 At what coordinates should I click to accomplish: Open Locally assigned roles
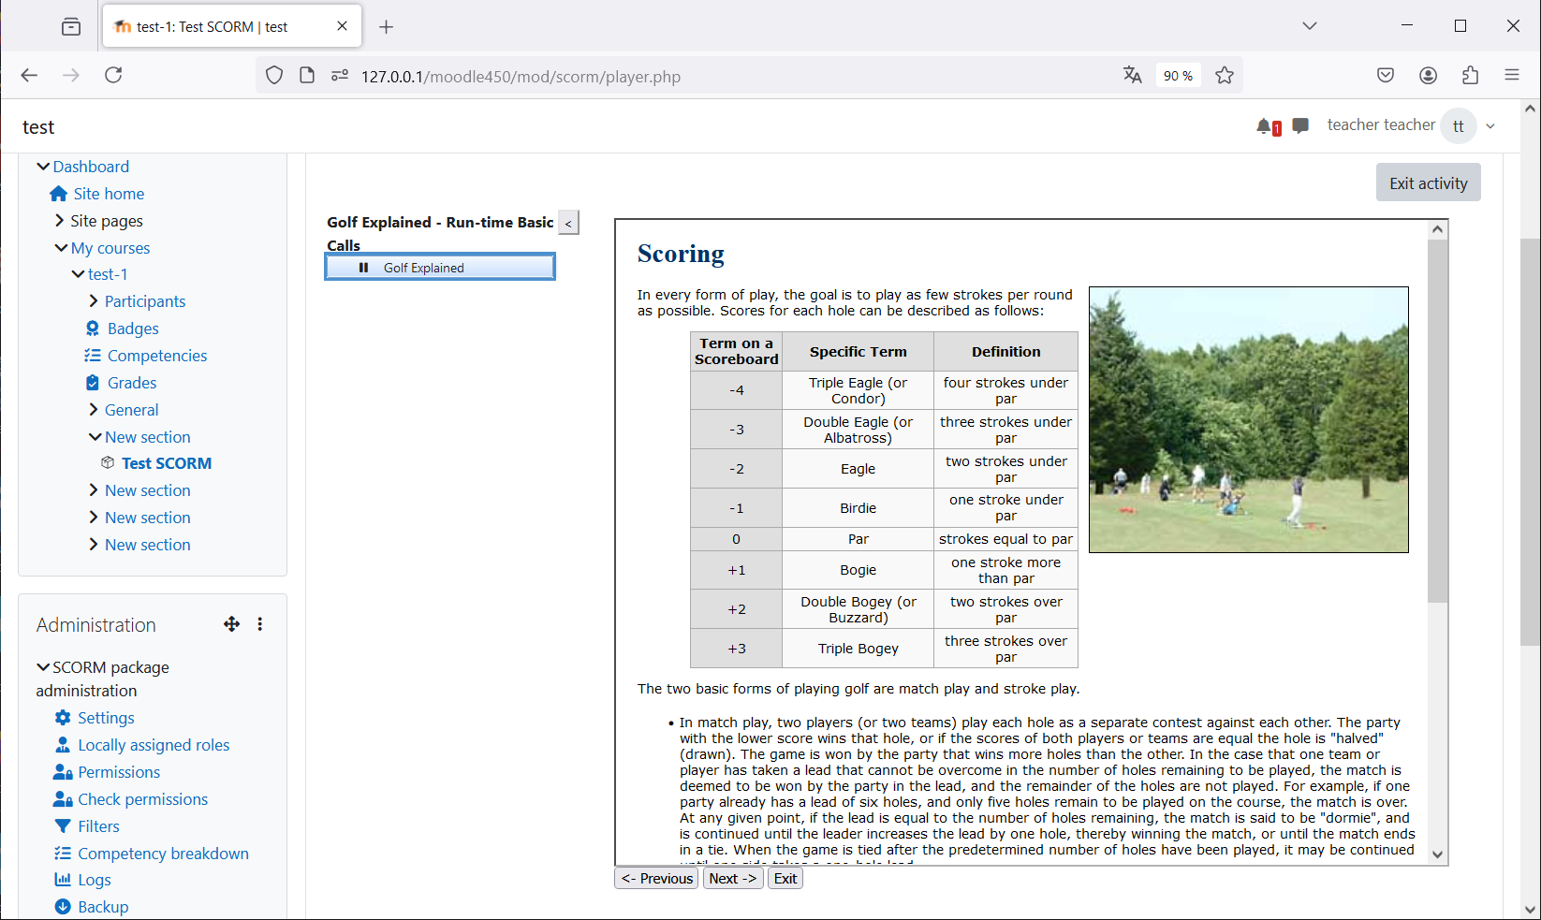click(154, 745)
